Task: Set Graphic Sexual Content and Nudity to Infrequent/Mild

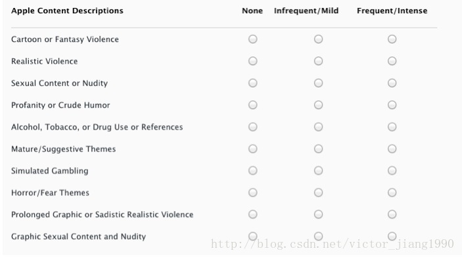Action: tap(318, 236)
